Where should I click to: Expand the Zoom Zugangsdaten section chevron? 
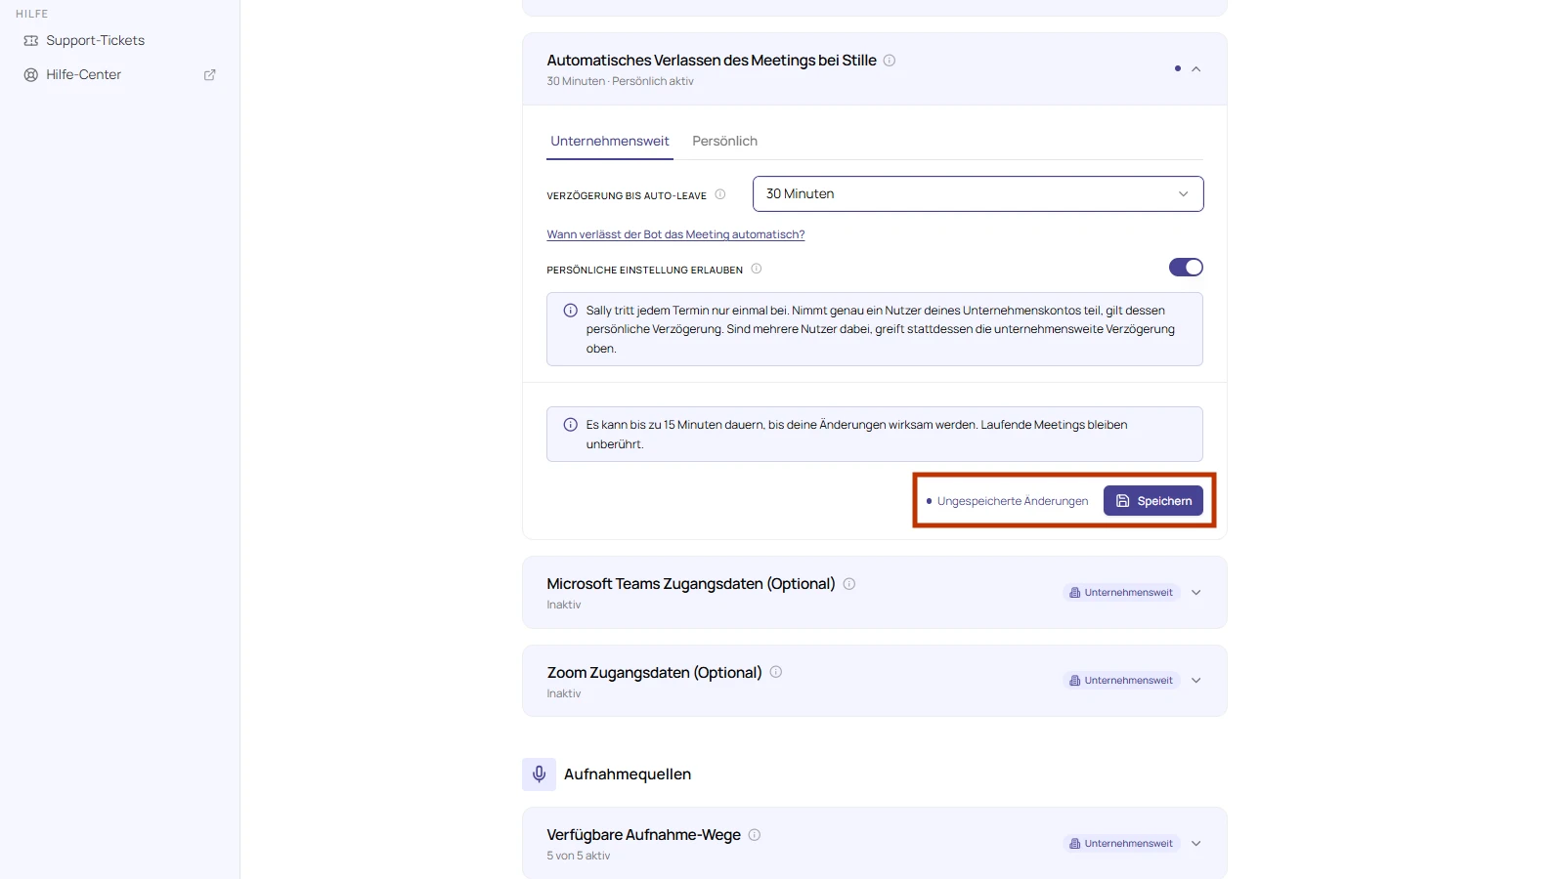point(1195,681)
